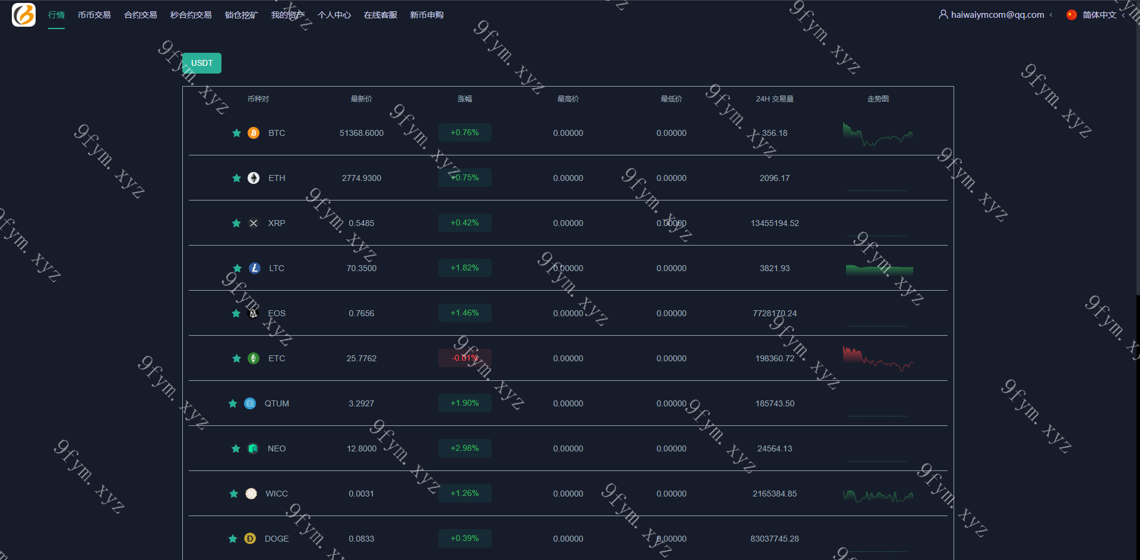View the LTC trend chart thumbnail
Image resolution: width=1140 pixels, height=560 pixels.
point(879,270)
